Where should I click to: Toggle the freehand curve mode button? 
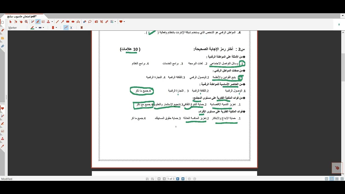click(66, 28)
